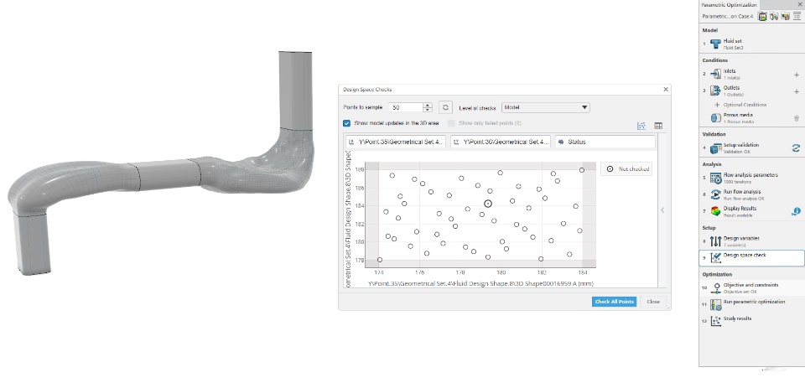The image size is (805, 388).
Task: Click the info icon beside Display Results
Action: [796, 211]
